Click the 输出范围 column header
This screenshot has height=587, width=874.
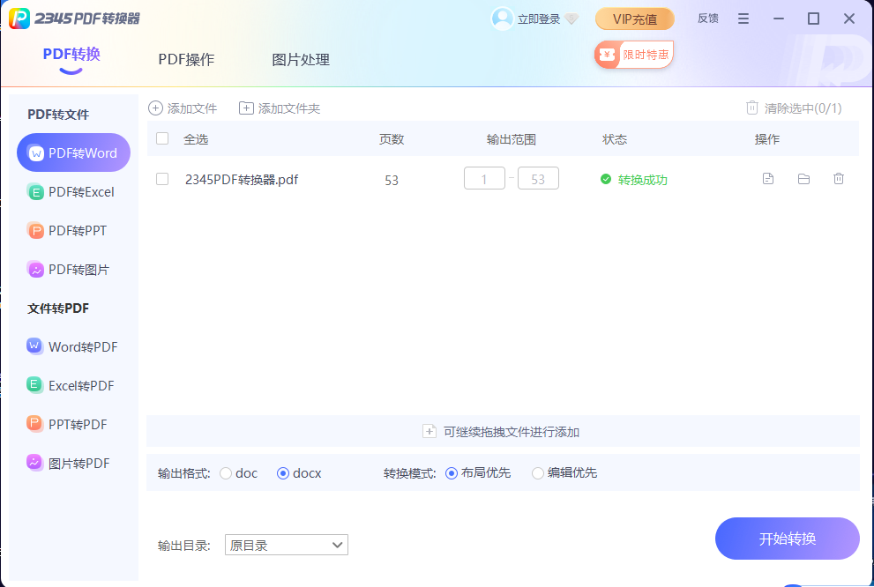click(512, 139)
